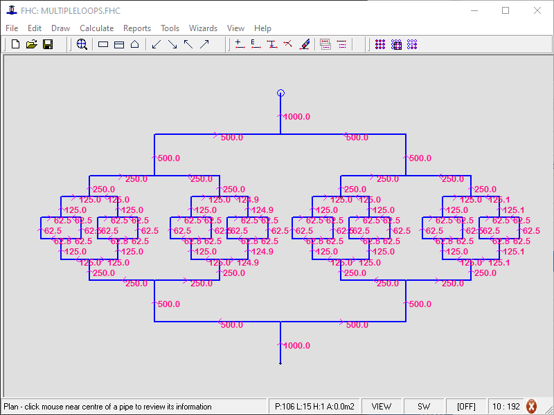
Task: Select the add node plus tool
Action: tap(240, 44)
